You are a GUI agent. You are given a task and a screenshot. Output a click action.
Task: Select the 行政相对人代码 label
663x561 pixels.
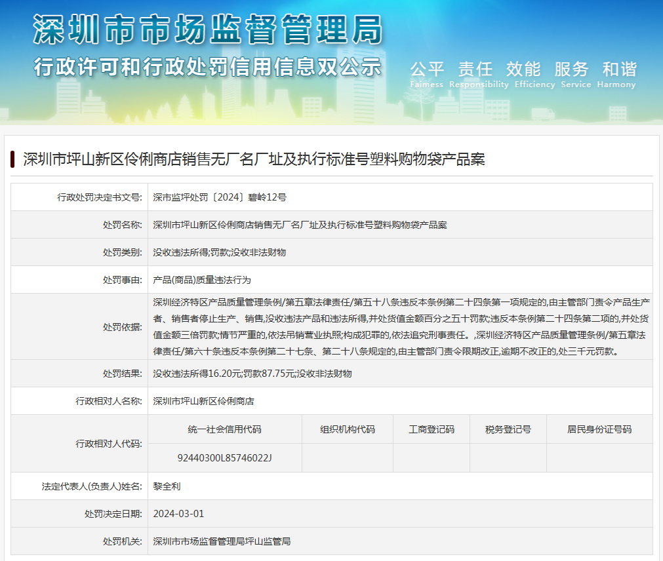[x=109, y=444]
